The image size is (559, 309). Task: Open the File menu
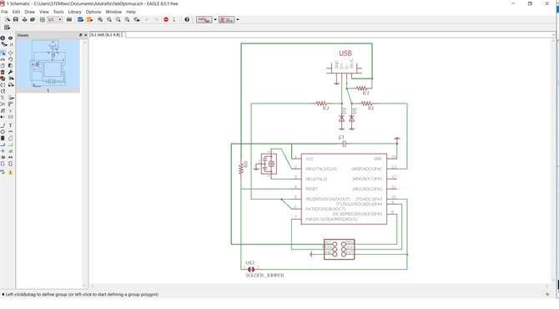point(4,12)
